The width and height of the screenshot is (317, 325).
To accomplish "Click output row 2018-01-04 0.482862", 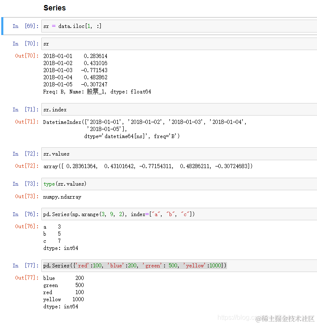I will coord(75,77).
